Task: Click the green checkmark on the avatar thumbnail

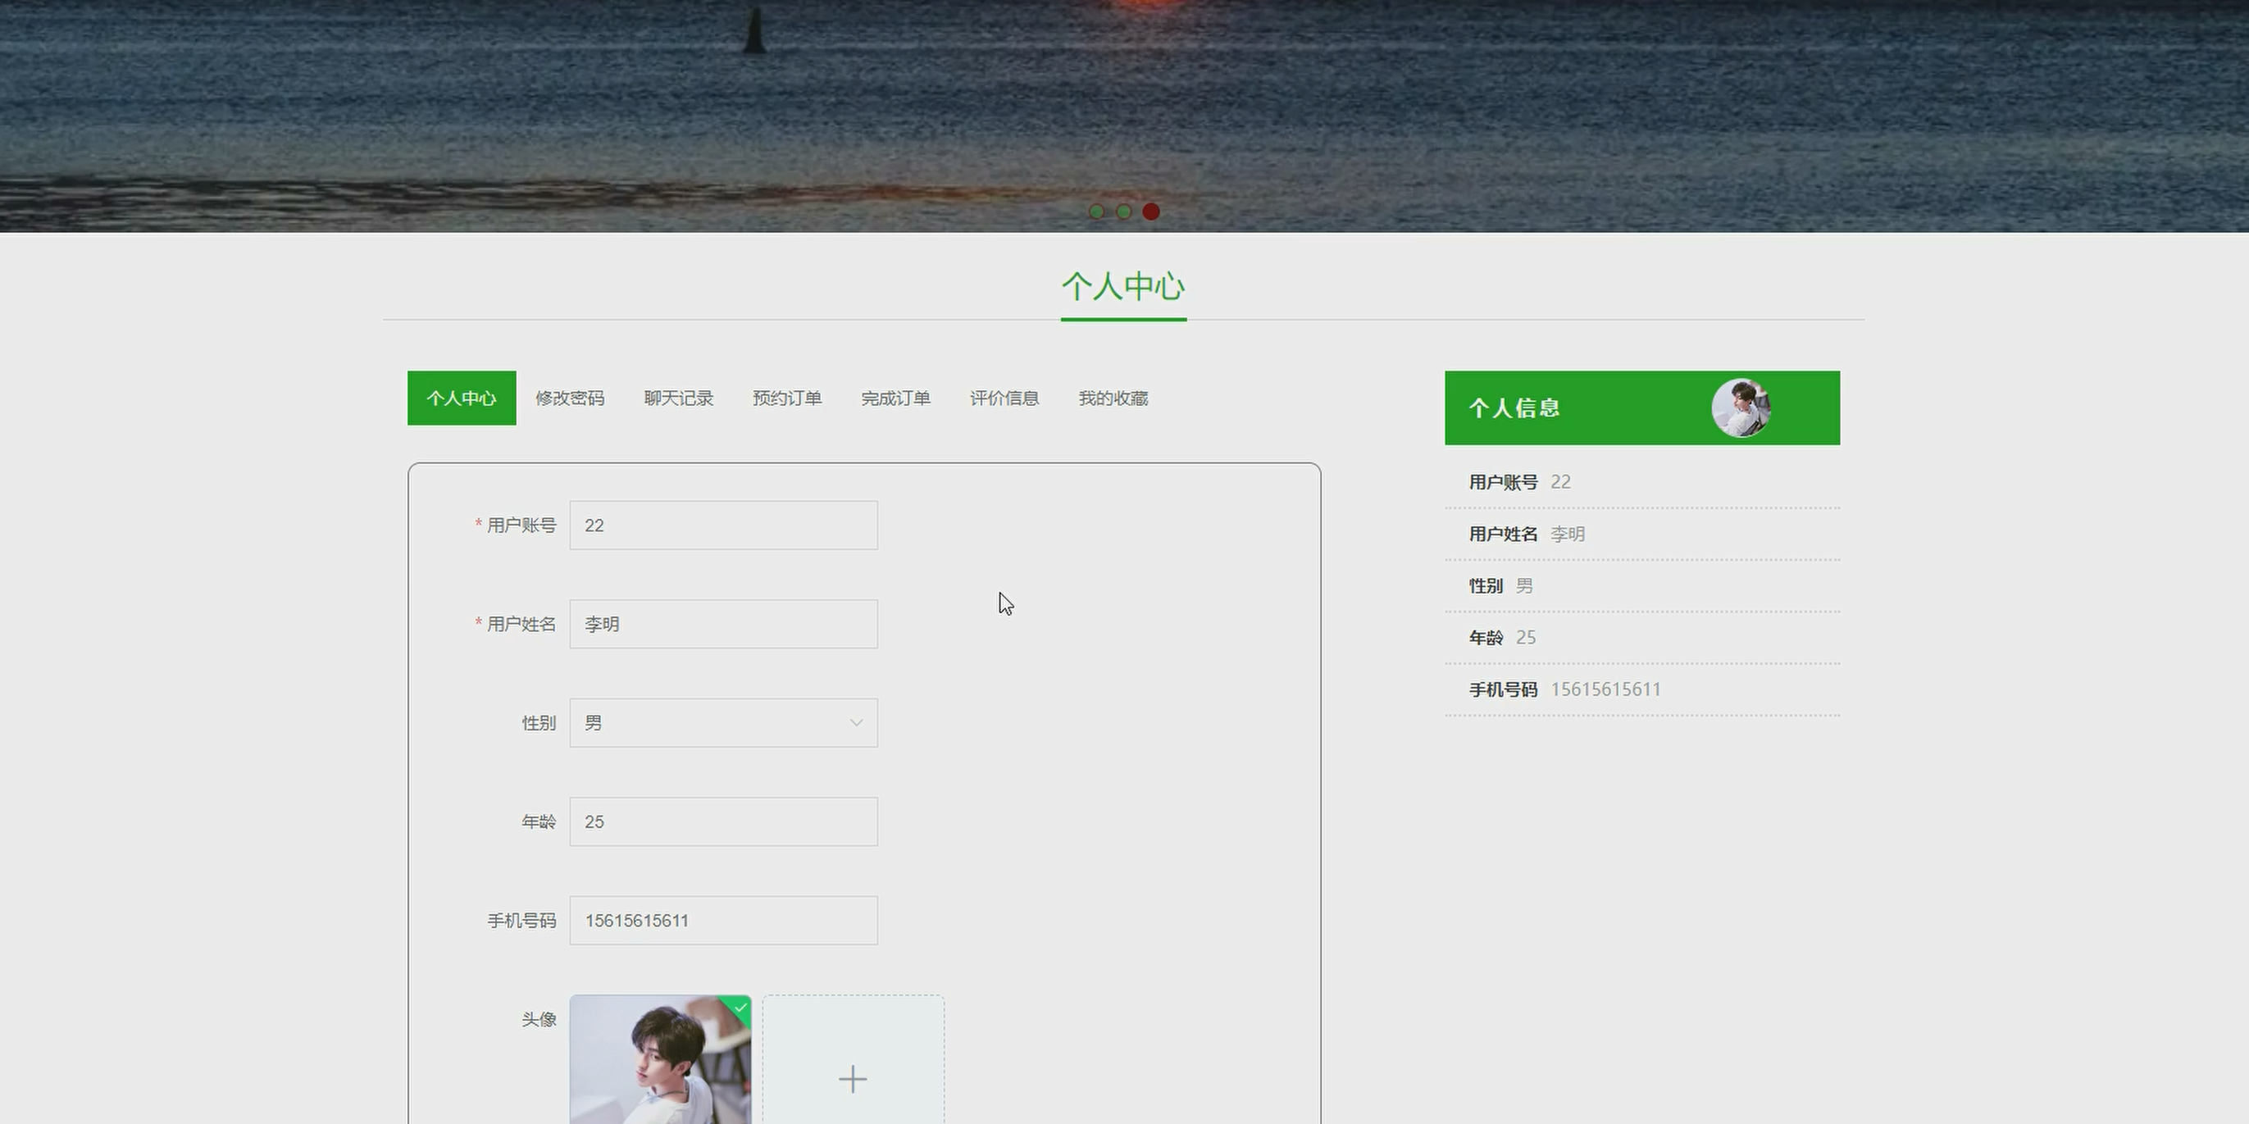Action: (740, 1008)
